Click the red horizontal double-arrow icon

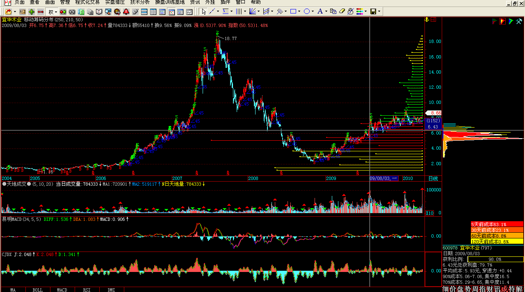pos(41,11)
